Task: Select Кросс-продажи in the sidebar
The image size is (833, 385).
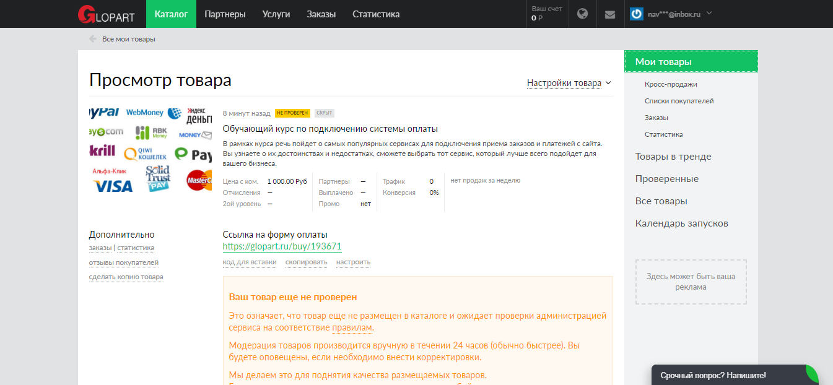Action: coord(671,84)
